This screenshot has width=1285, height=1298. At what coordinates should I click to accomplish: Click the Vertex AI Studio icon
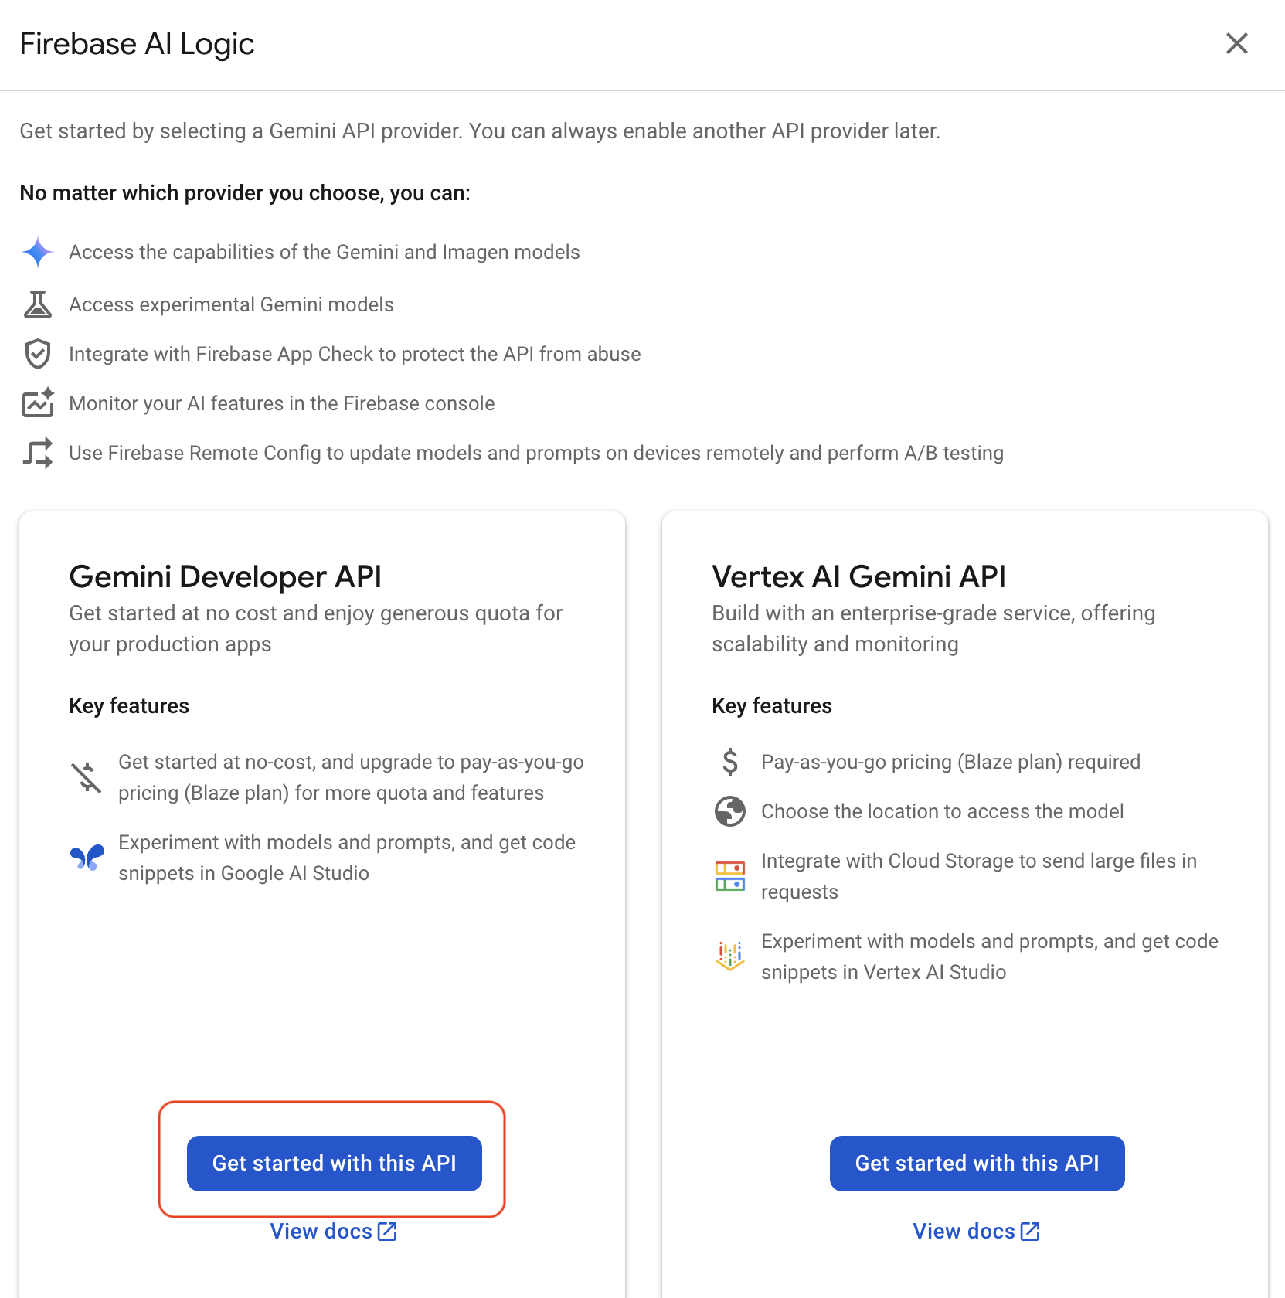click(x=729, y=957)
